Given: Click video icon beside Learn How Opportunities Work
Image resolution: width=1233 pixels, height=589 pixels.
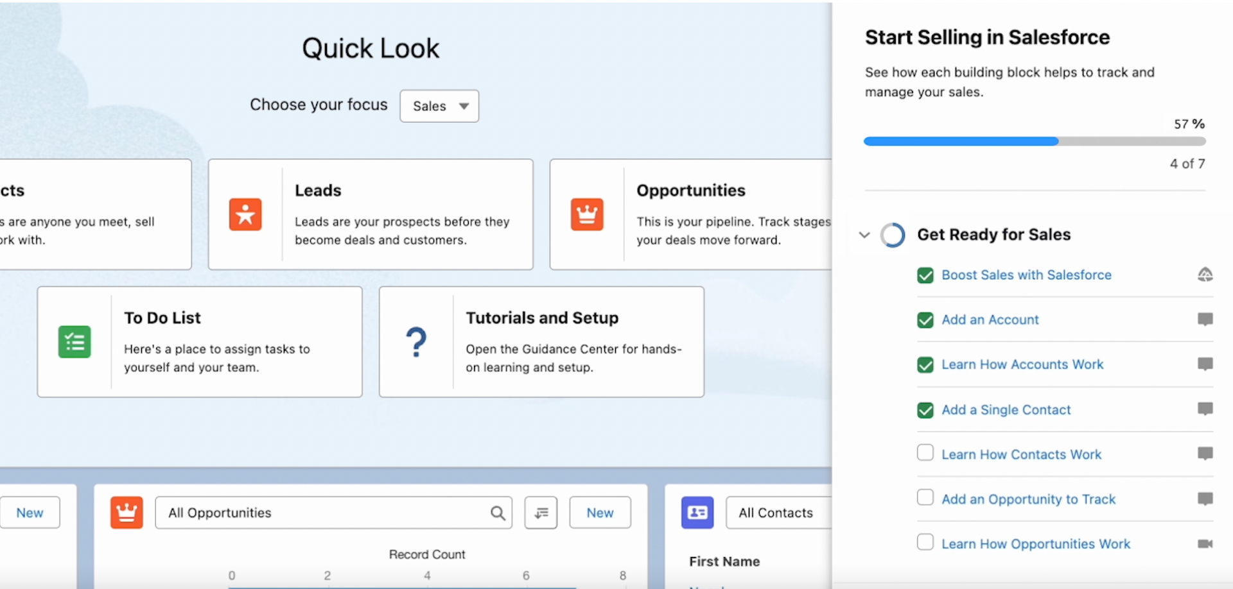Looking at the screenshot, I should pyautogui.click(x=1205, y=544).
